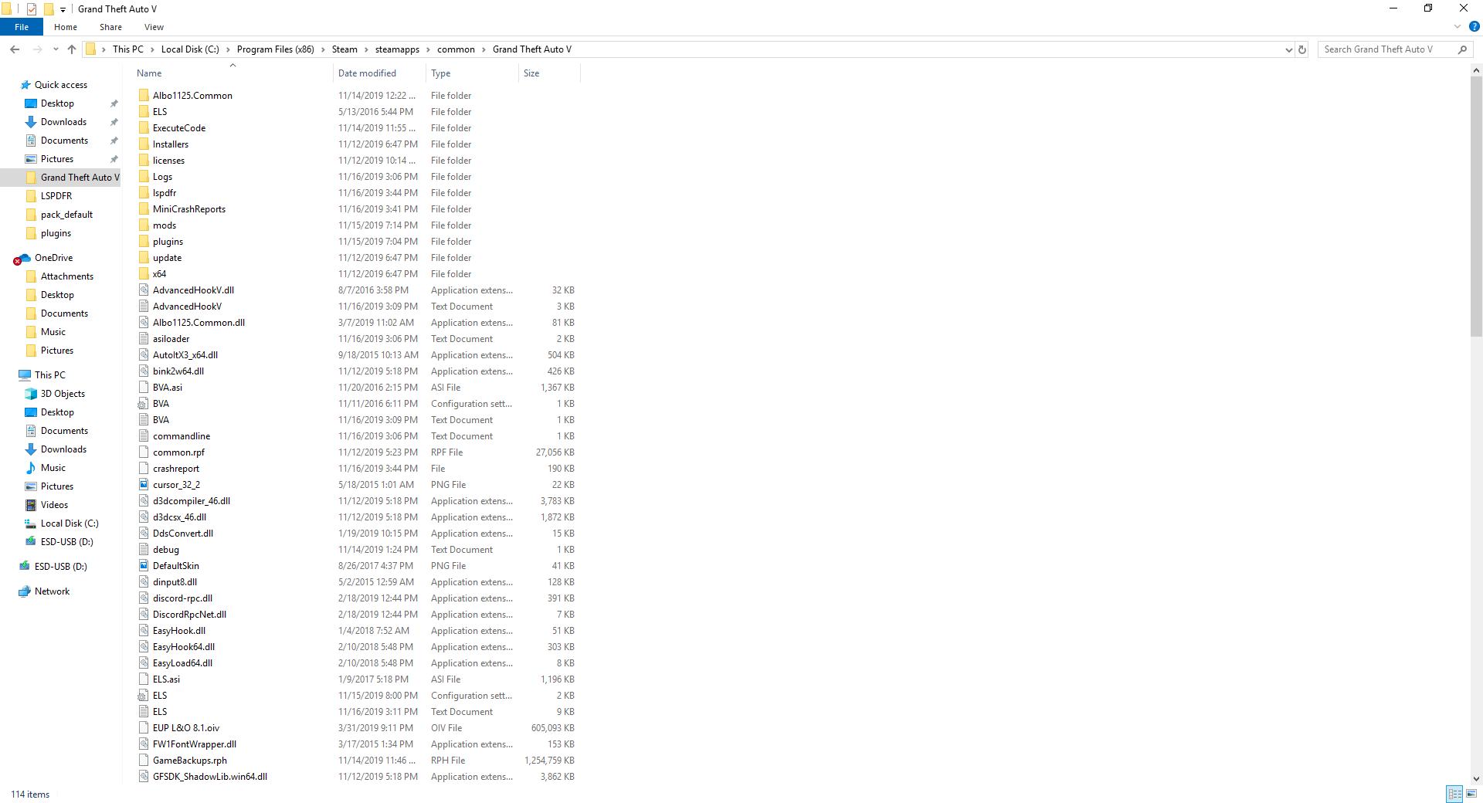Image resolution: width=1483 pixels, height=803 pixels.
Task: Navigate to Program Files (x86) in address bar
Action: tap(275, 49)
